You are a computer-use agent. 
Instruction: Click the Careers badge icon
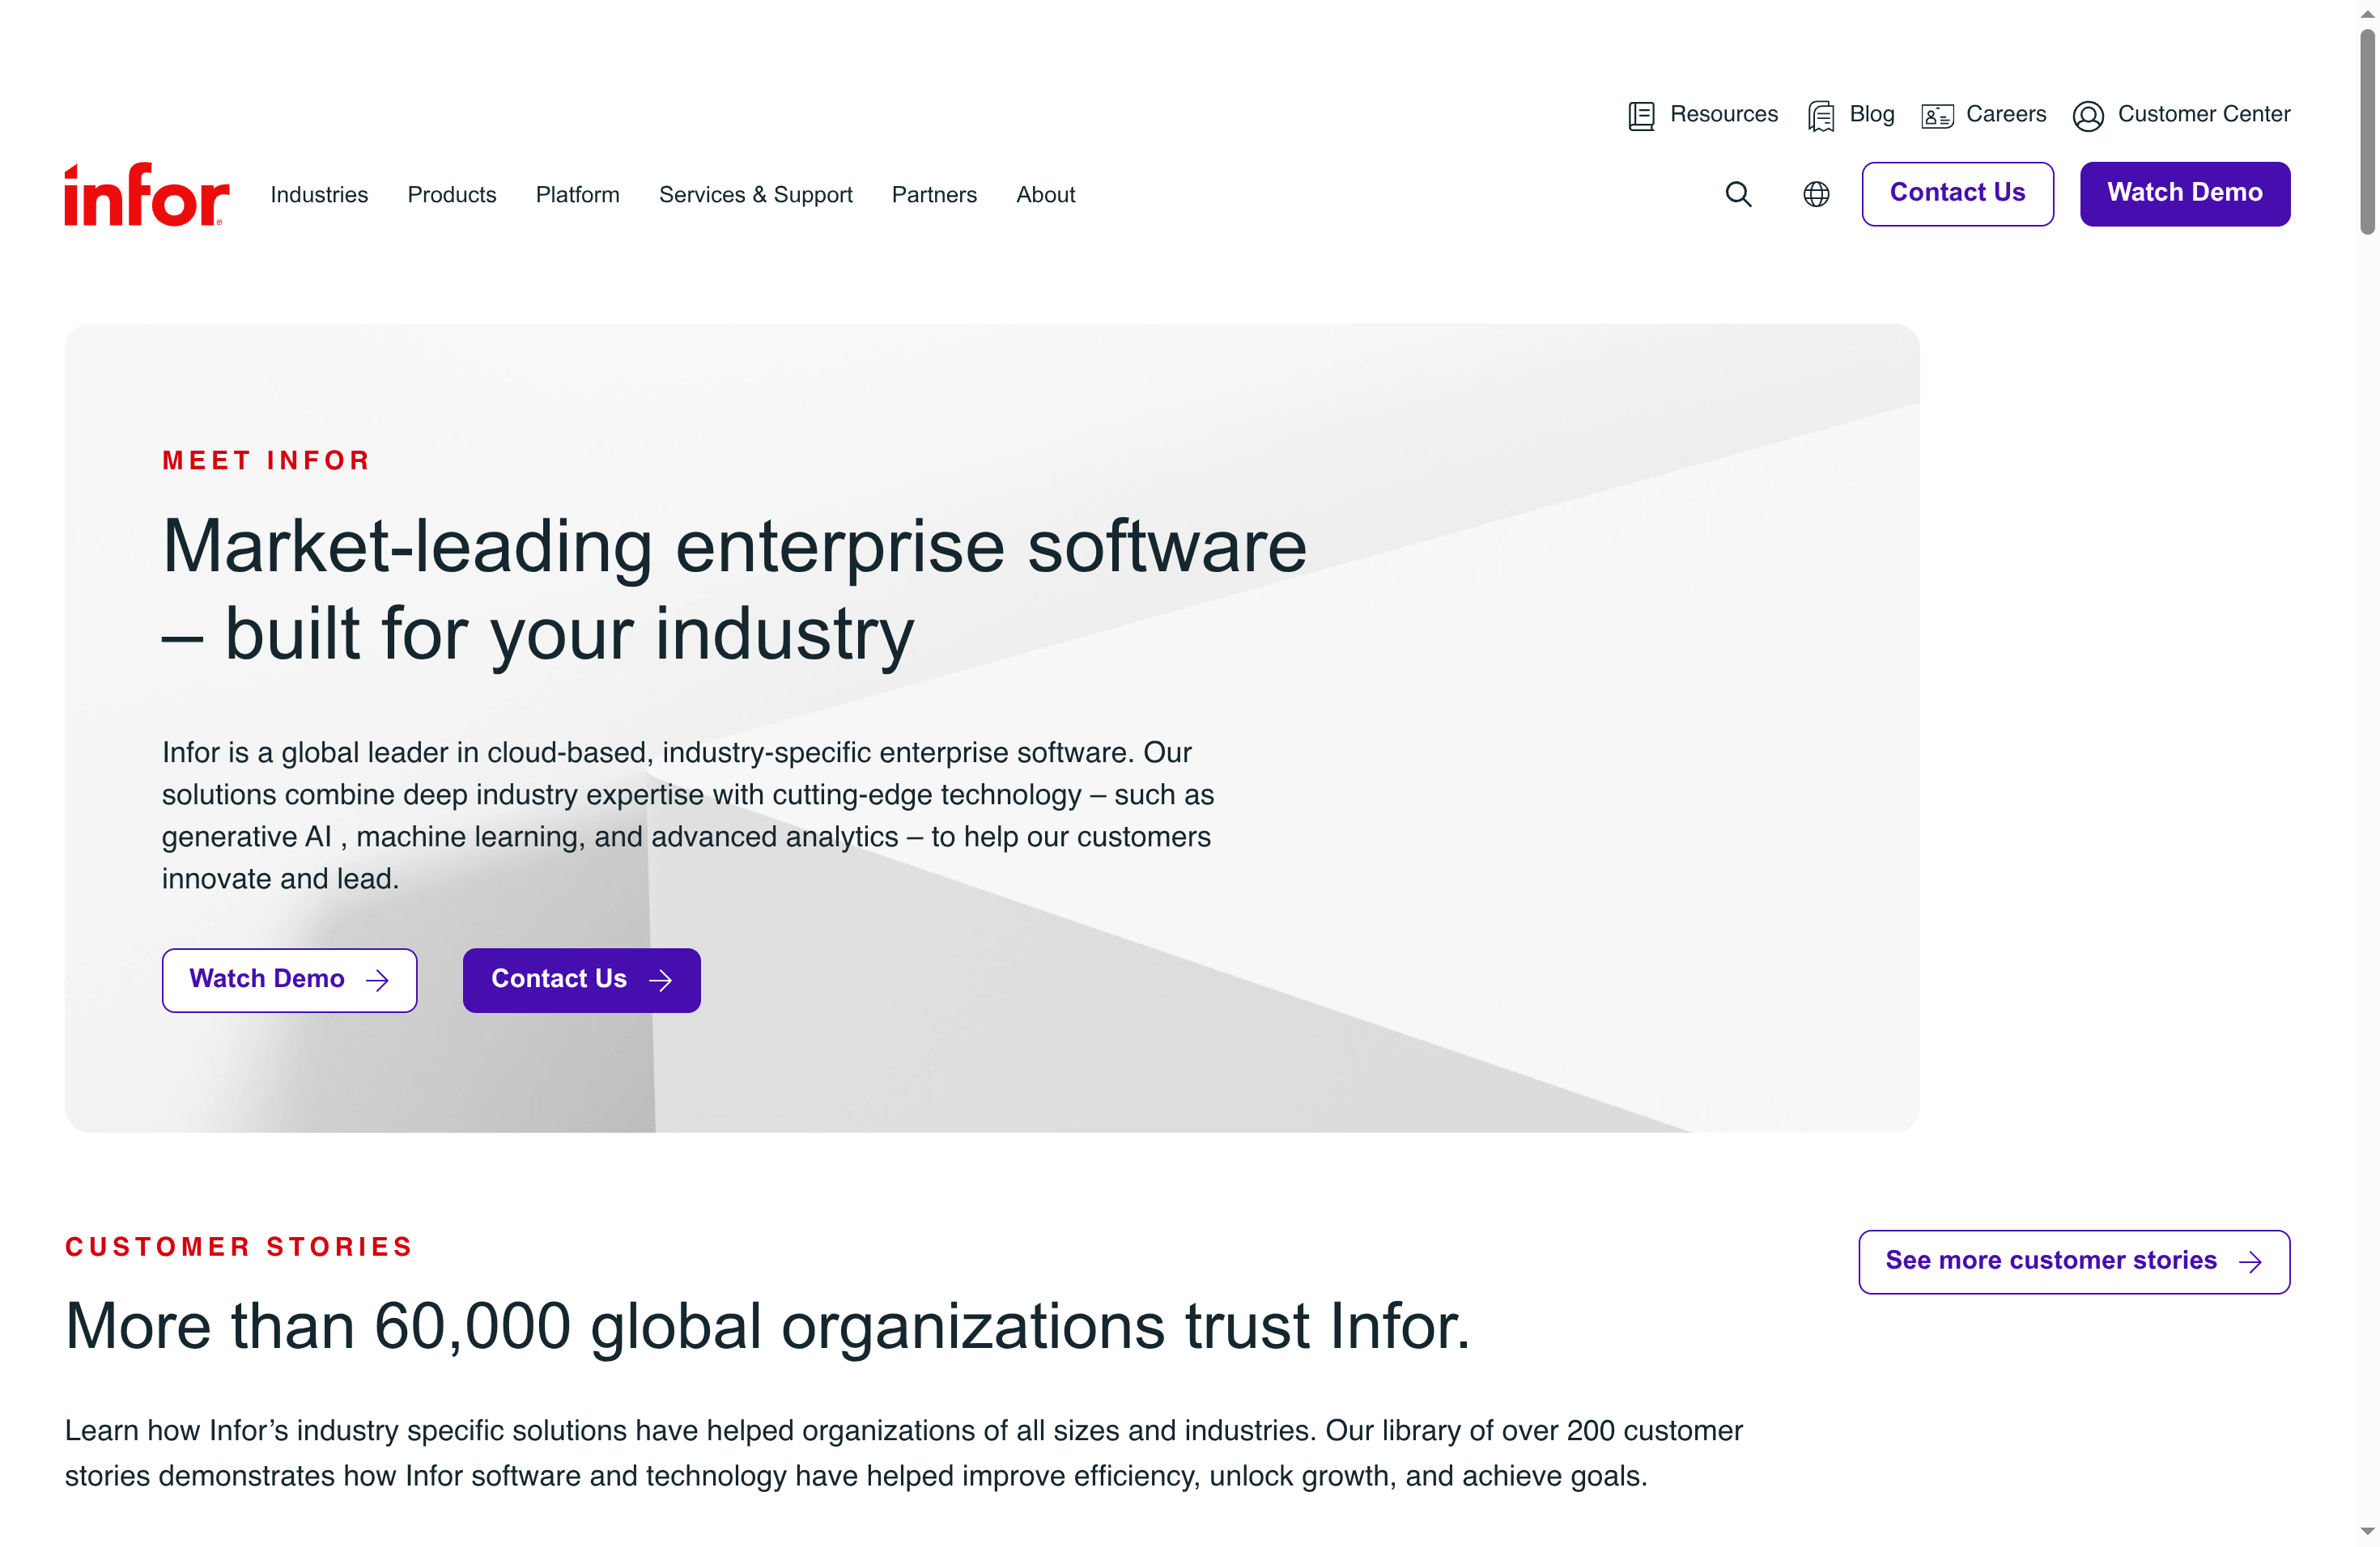(x=1936, y=115)
